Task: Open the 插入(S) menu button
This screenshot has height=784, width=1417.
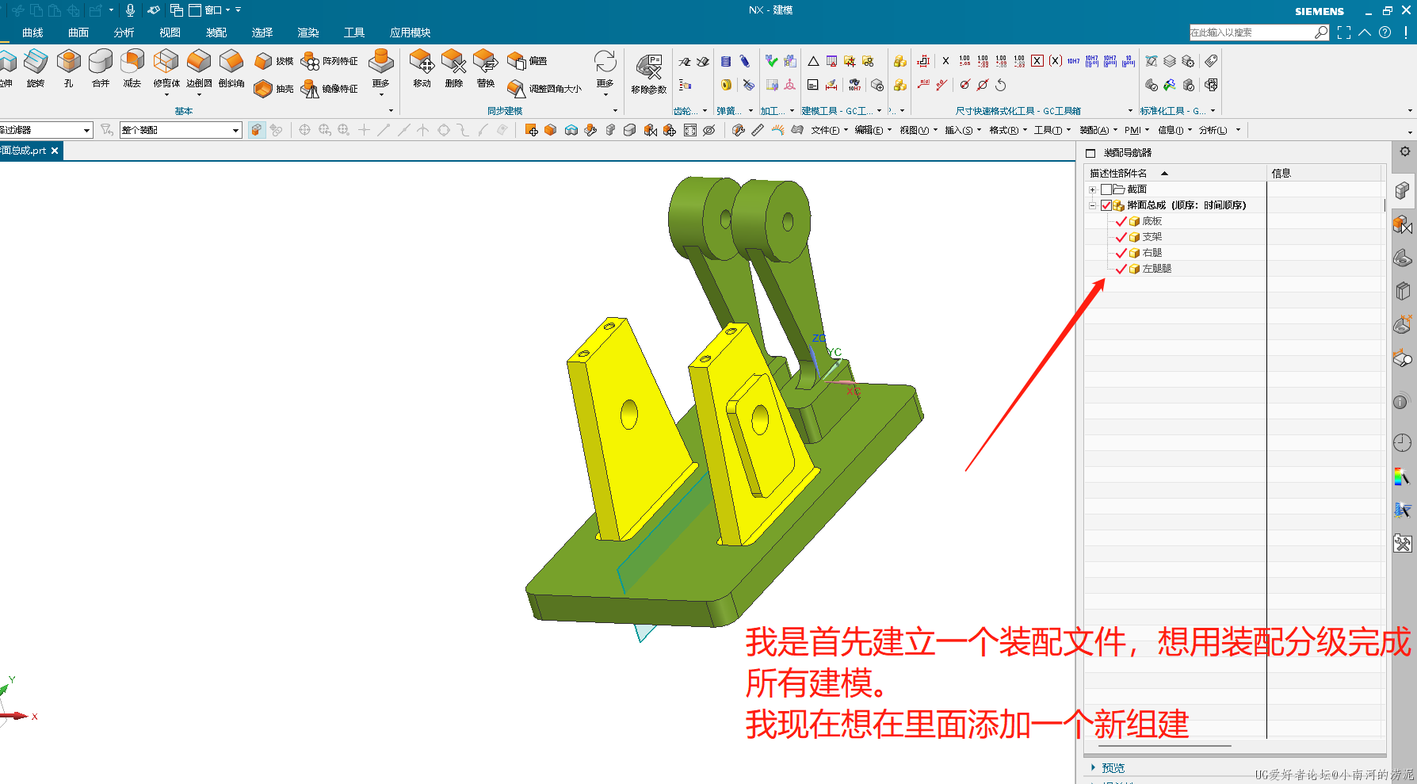Action: point(963,130)
